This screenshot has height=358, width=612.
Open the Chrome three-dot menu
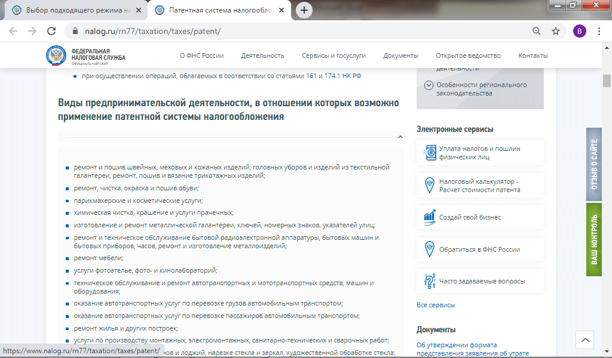599,31
